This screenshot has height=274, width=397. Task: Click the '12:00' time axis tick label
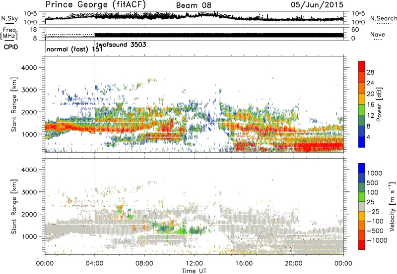click(x=194, y=264)
